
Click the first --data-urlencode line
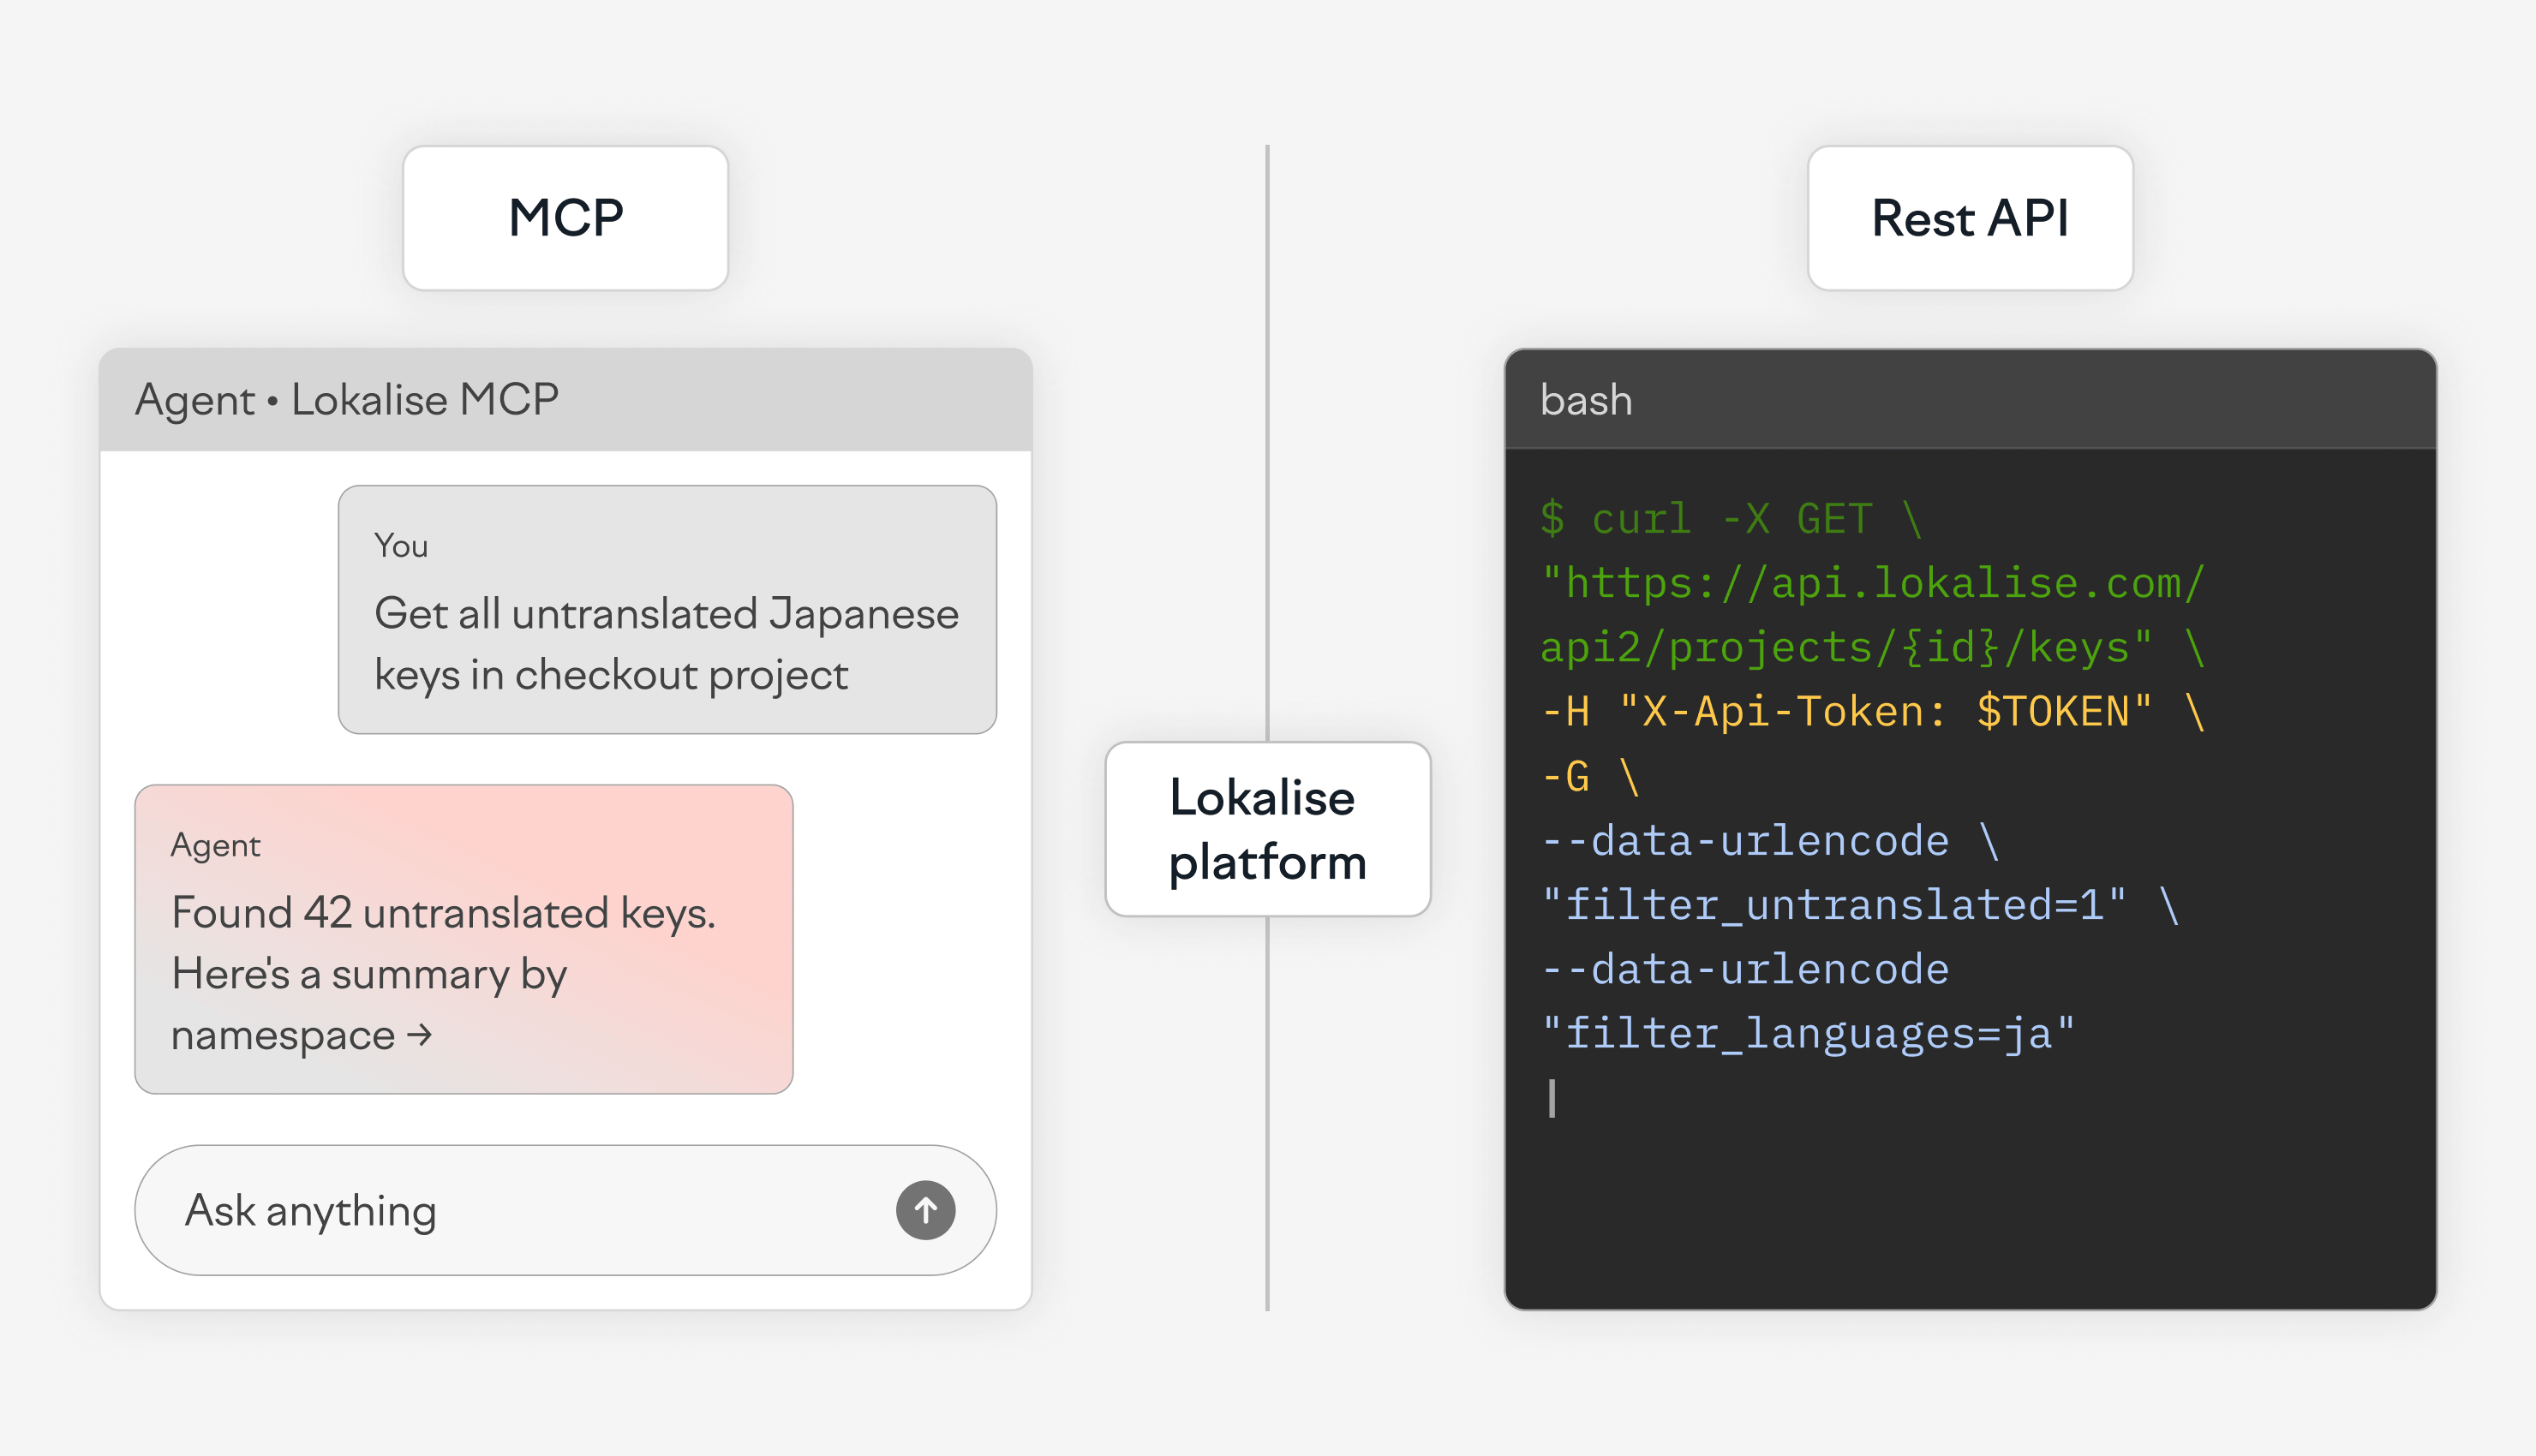tap(1770, 840)
